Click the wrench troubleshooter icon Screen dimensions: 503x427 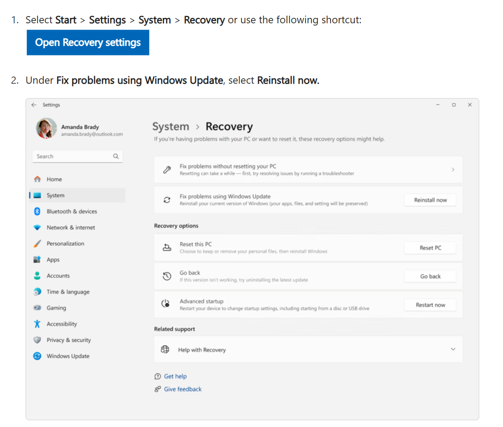167,170
